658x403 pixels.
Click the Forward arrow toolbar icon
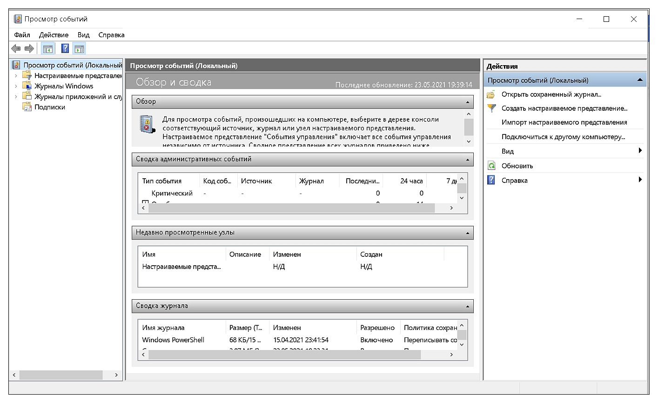pyautogui.click(x=29, y=48)
